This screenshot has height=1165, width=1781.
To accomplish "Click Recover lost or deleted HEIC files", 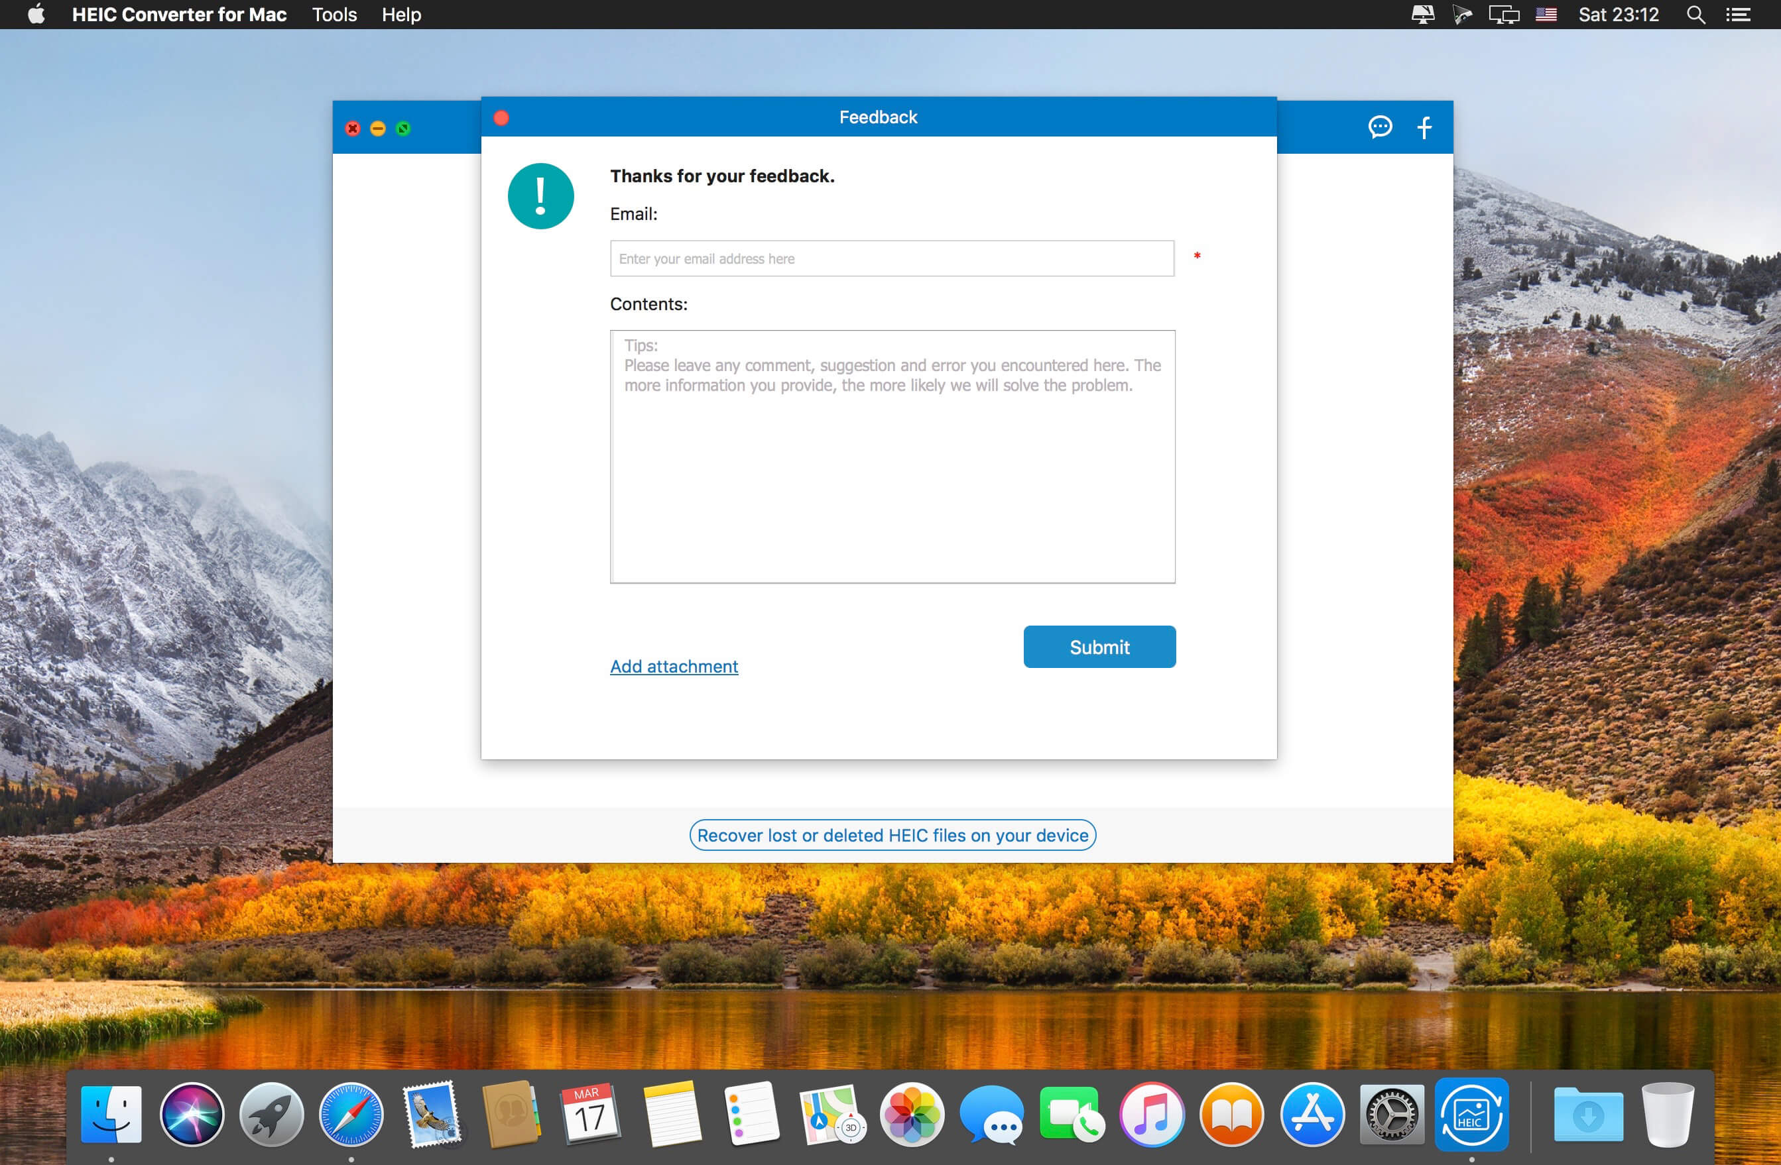I will pyautogui.click(x=891, y=835).
